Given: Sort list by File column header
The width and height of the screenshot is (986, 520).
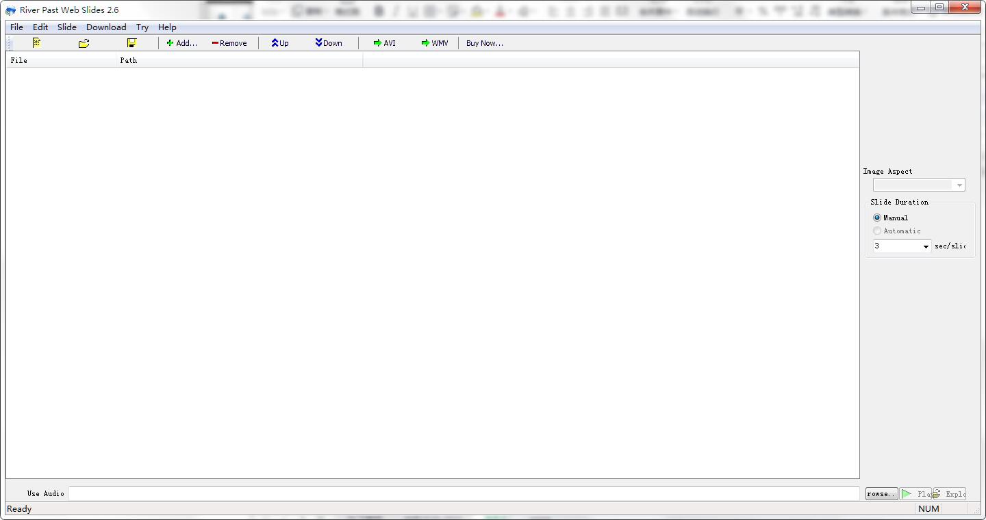Looking at the screenshot, I should (61, 60).
